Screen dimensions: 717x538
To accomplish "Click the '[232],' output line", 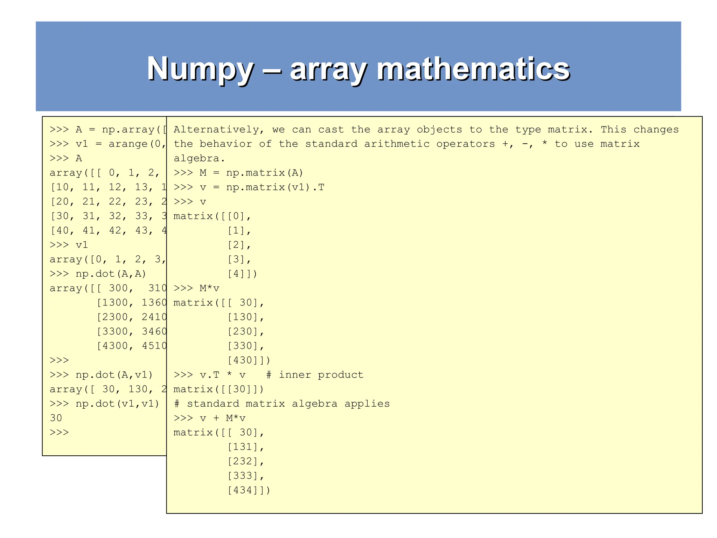I will [245, 461].
